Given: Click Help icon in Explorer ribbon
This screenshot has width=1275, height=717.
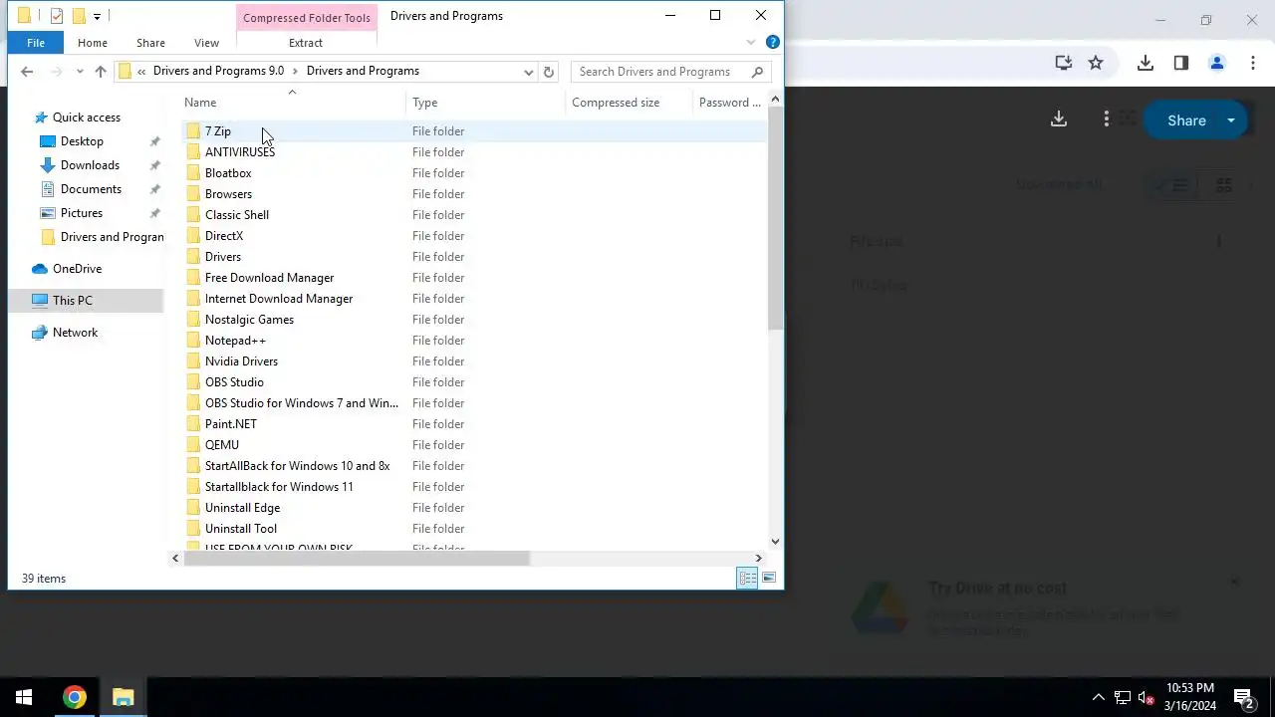Looking at the screenshot, I should 772,43.
